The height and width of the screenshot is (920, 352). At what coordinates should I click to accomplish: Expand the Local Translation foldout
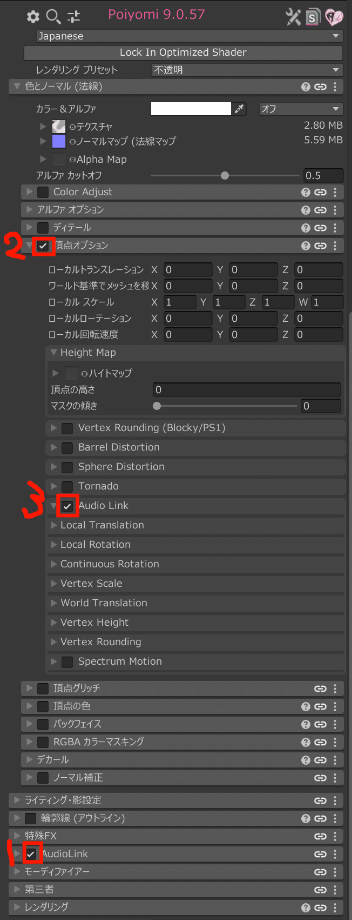click(x=53, y=525)
